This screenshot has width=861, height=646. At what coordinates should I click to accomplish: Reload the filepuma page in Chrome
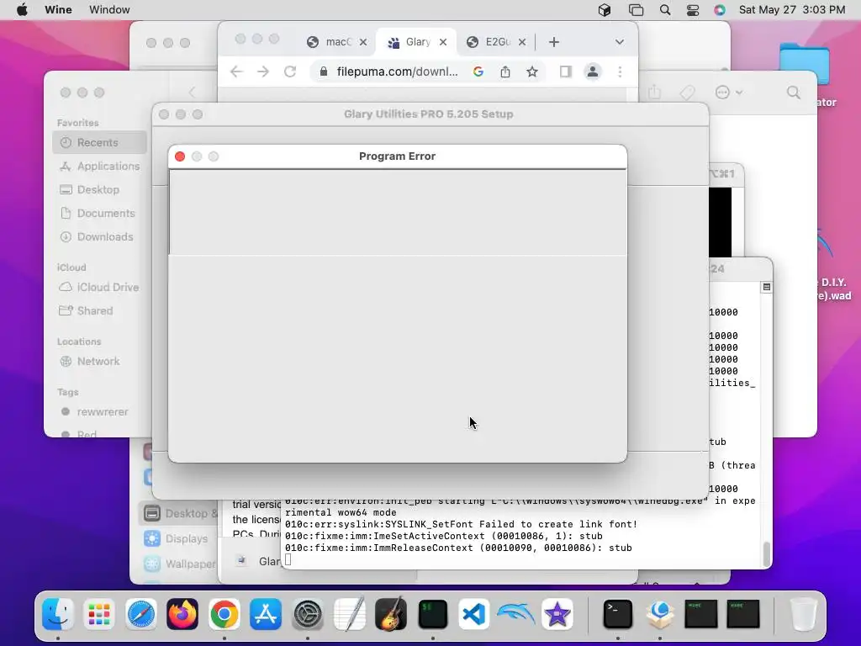click(x=290, y=71)
